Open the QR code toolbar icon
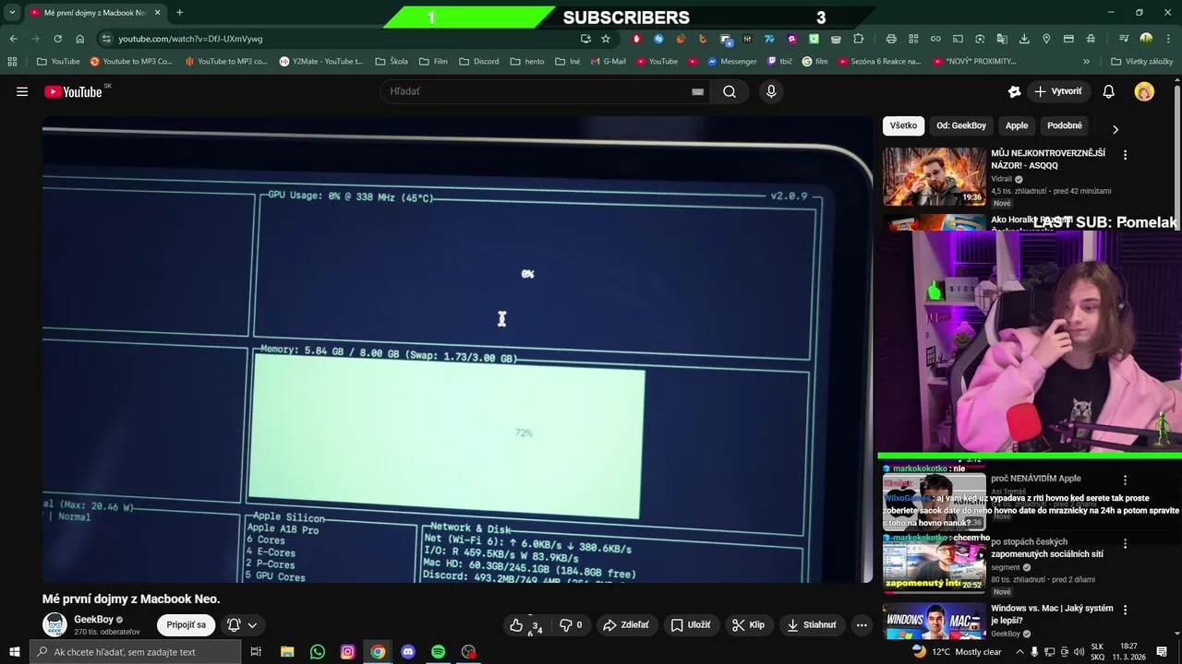The width and height of the screenshot is (1182, 664). point(913,39)
